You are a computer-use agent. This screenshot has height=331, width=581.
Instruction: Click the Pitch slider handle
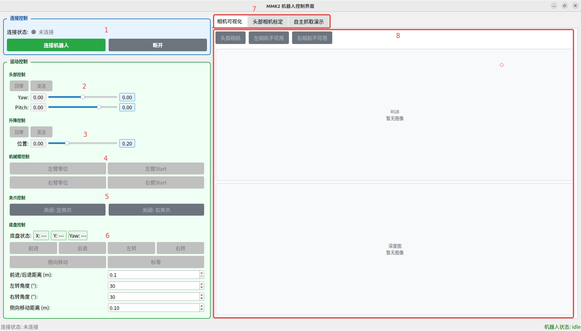(x=99, y=107)
